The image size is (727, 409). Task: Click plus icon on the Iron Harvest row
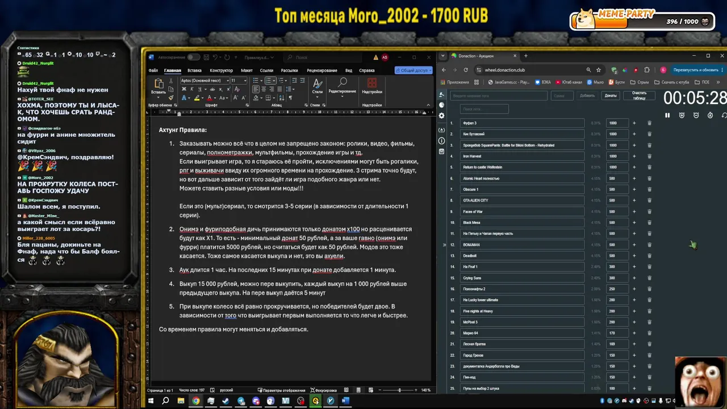[634, 156]
